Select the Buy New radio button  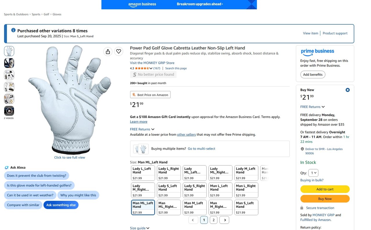(348, 90)
